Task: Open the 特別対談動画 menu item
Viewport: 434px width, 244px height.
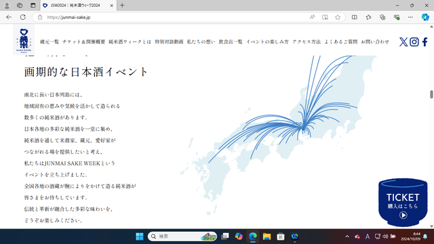Action: point(169,42)
